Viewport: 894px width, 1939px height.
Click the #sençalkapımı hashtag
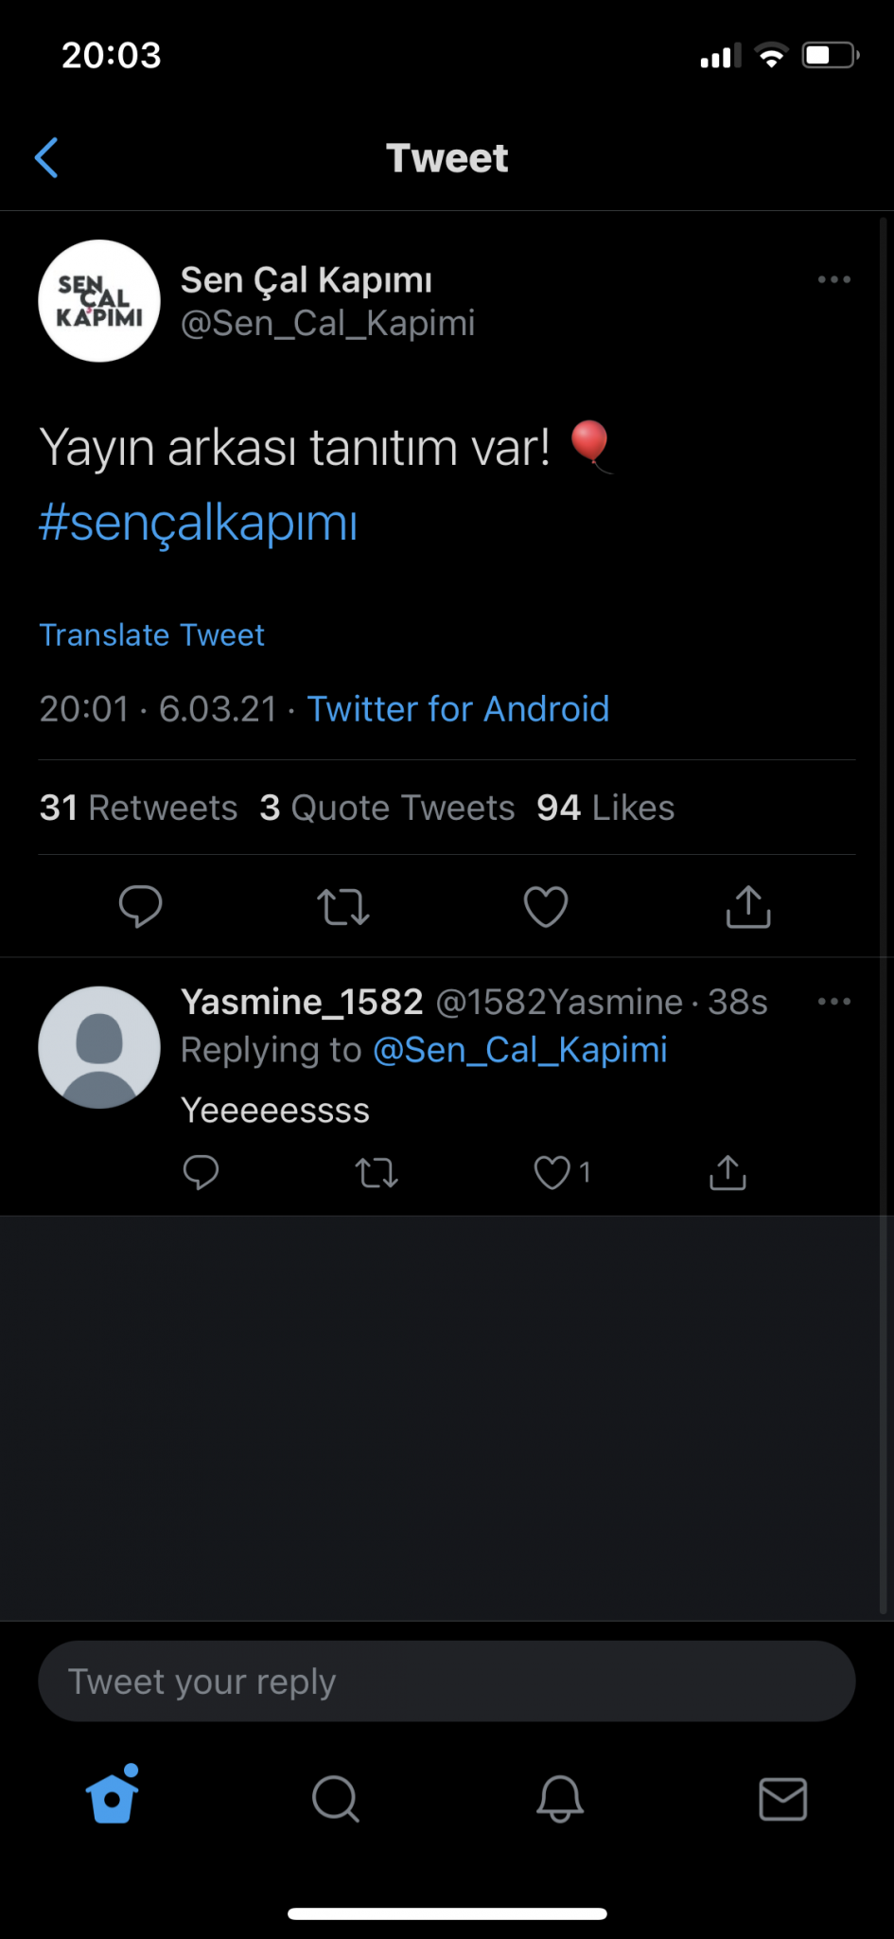pos(199,522)
